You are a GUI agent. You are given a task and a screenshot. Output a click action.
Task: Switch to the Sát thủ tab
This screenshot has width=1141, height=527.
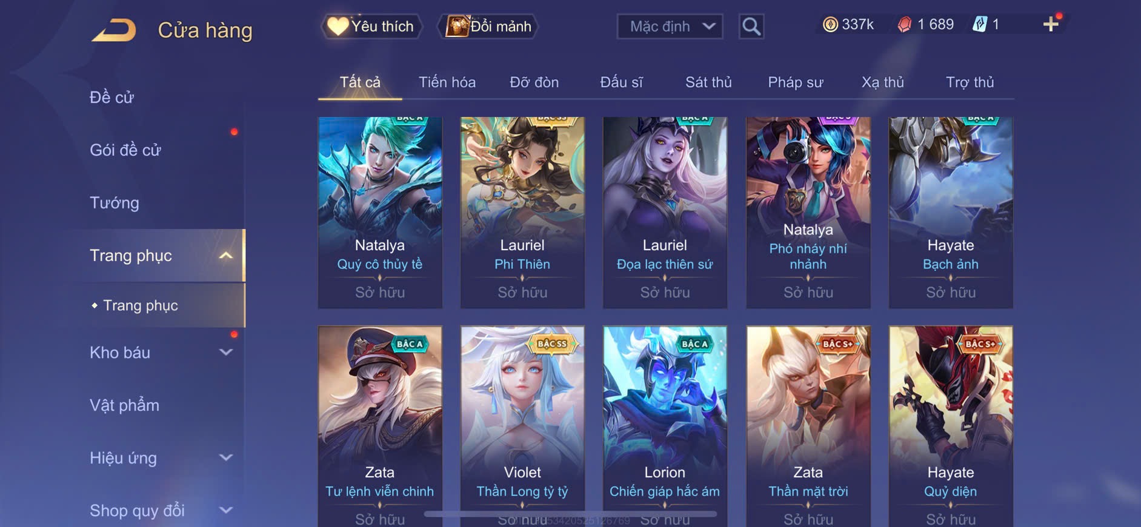(x=708, y=82)
